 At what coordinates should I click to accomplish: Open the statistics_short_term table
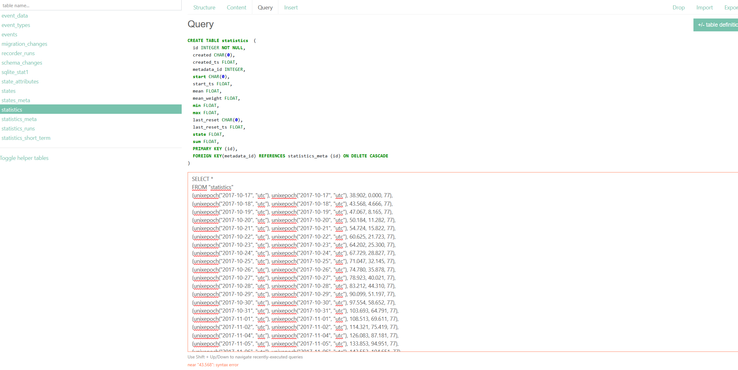click(26, 138)
